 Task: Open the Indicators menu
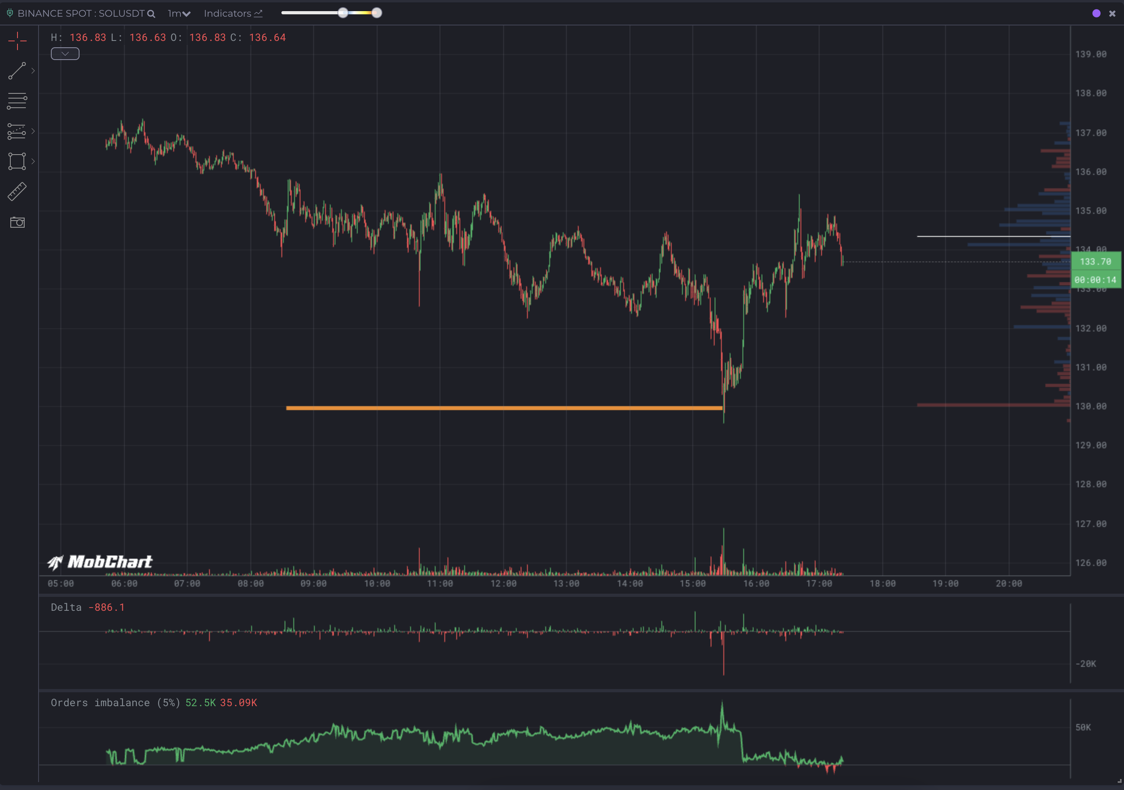point(233,14)
